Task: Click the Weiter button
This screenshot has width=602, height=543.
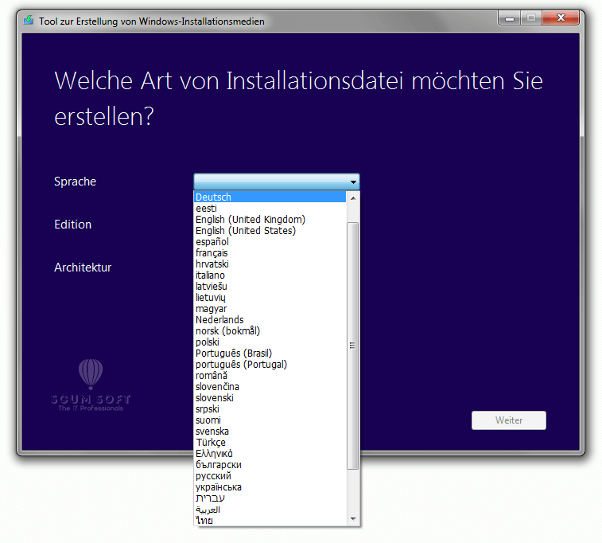Action: 509,420
